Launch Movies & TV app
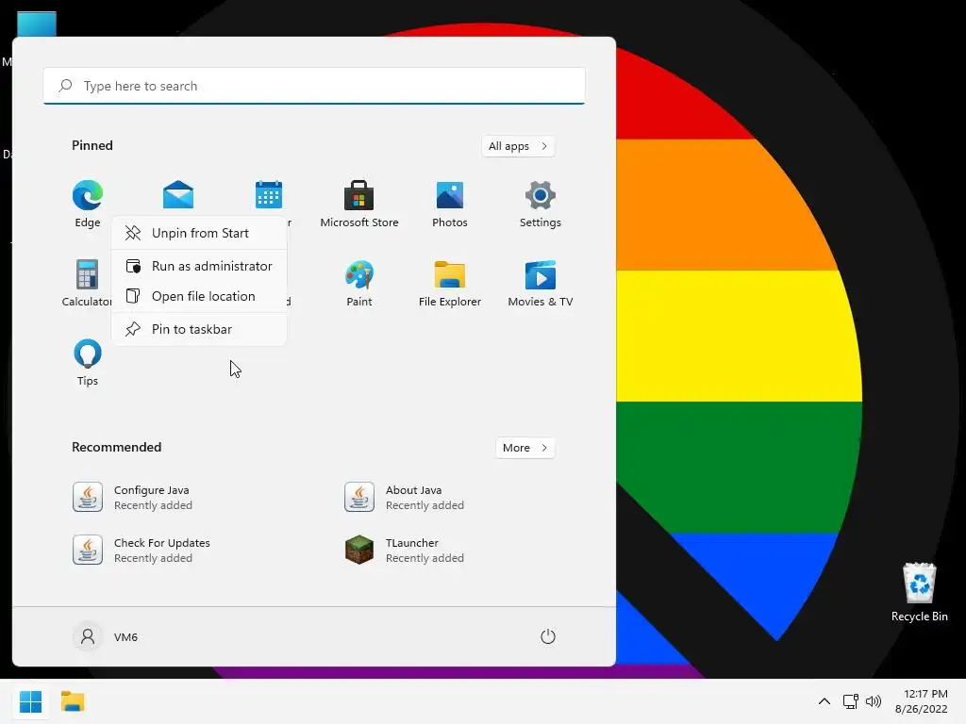966x724 pixels. [541, 283]
